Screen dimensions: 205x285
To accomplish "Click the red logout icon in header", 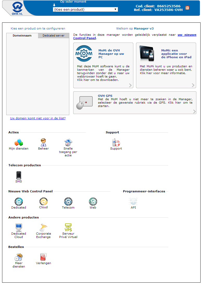I will (x=187, y=8).
